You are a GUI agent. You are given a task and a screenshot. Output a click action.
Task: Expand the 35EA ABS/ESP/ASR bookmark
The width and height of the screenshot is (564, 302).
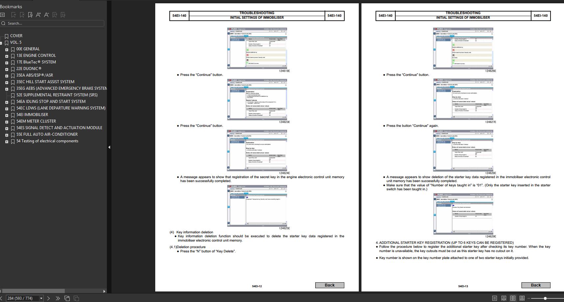click(7, 76)
